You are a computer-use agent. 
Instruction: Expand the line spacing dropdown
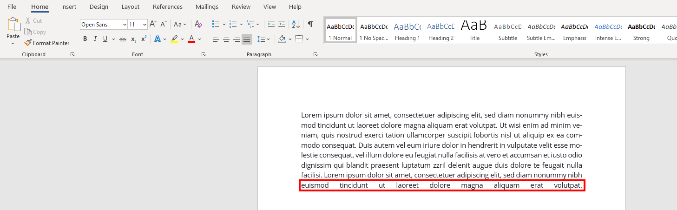(269, 39)
